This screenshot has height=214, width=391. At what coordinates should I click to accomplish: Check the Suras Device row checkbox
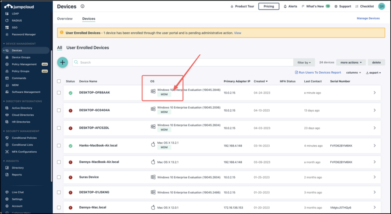tap(59, 177)
